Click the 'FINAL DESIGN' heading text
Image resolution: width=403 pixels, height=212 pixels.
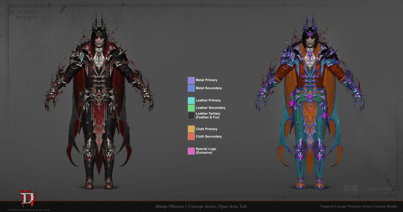click(27, 15)
